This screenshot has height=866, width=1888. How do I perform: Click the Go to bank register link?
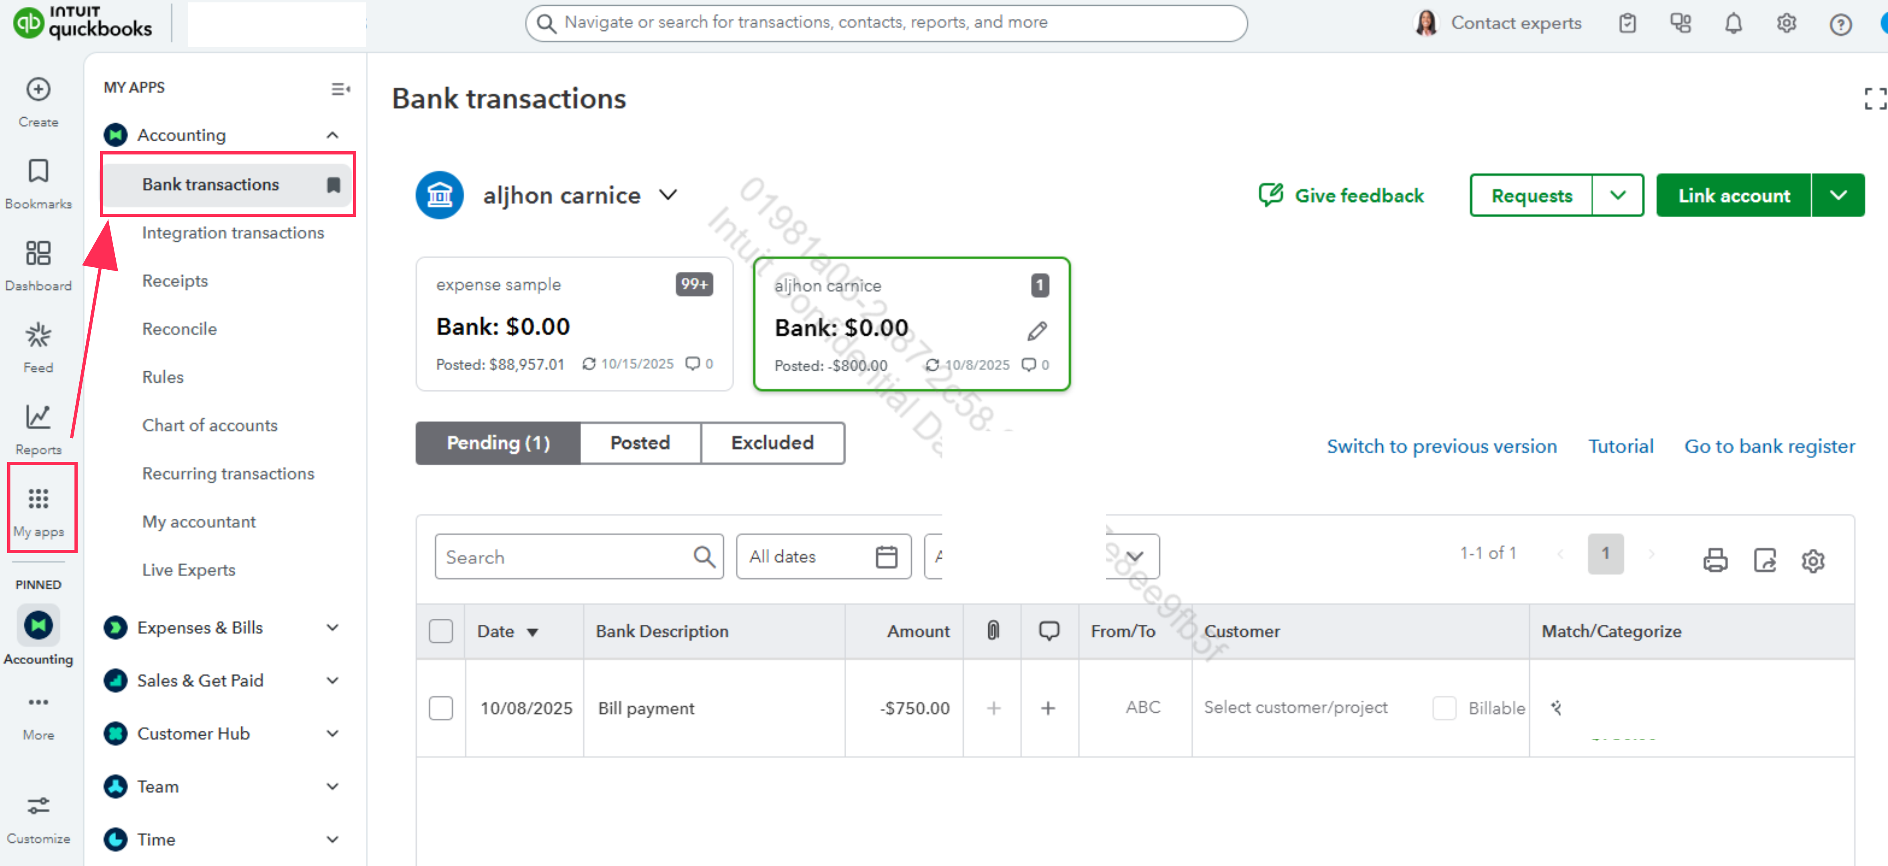click(x=1769, y=446)
